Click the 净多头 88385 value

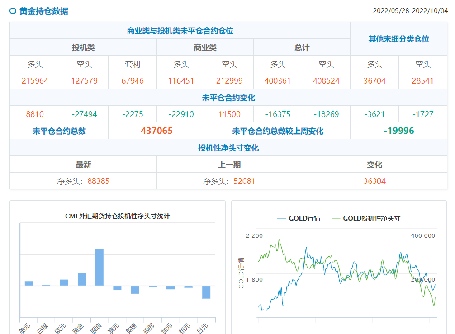pyautogui.click(x=85, y=181)
